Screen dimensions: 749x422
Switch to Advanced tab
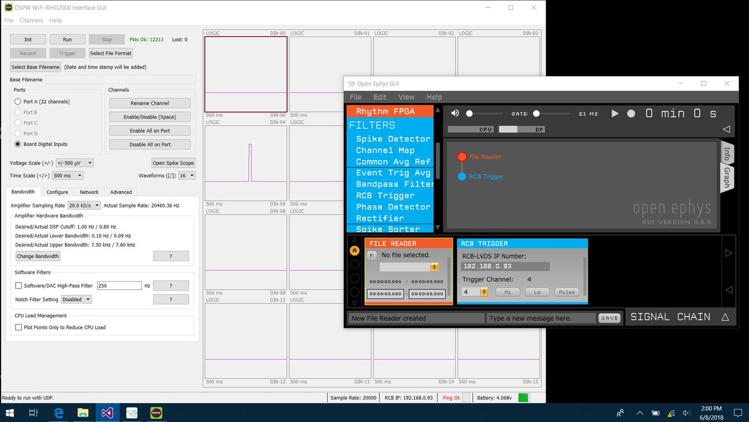click(121, 192)
